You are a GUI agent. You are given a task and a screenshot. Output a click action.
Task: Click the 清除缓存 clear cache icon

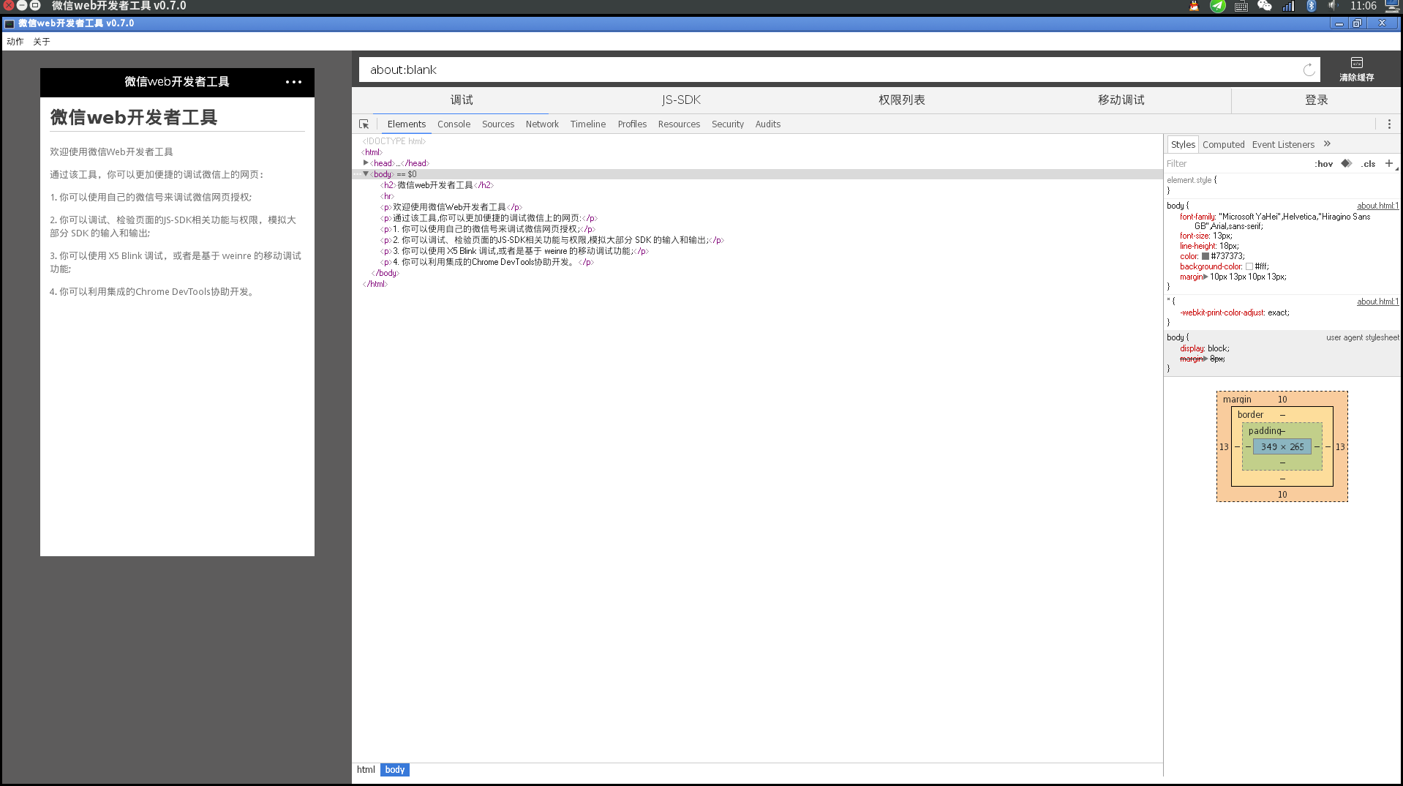[x=1356, y=63]
